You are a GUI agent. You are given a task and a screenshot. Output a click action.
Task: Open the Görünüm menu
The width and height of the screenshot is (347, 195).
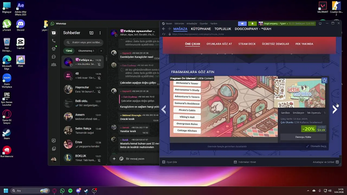[x=179, y=24]
